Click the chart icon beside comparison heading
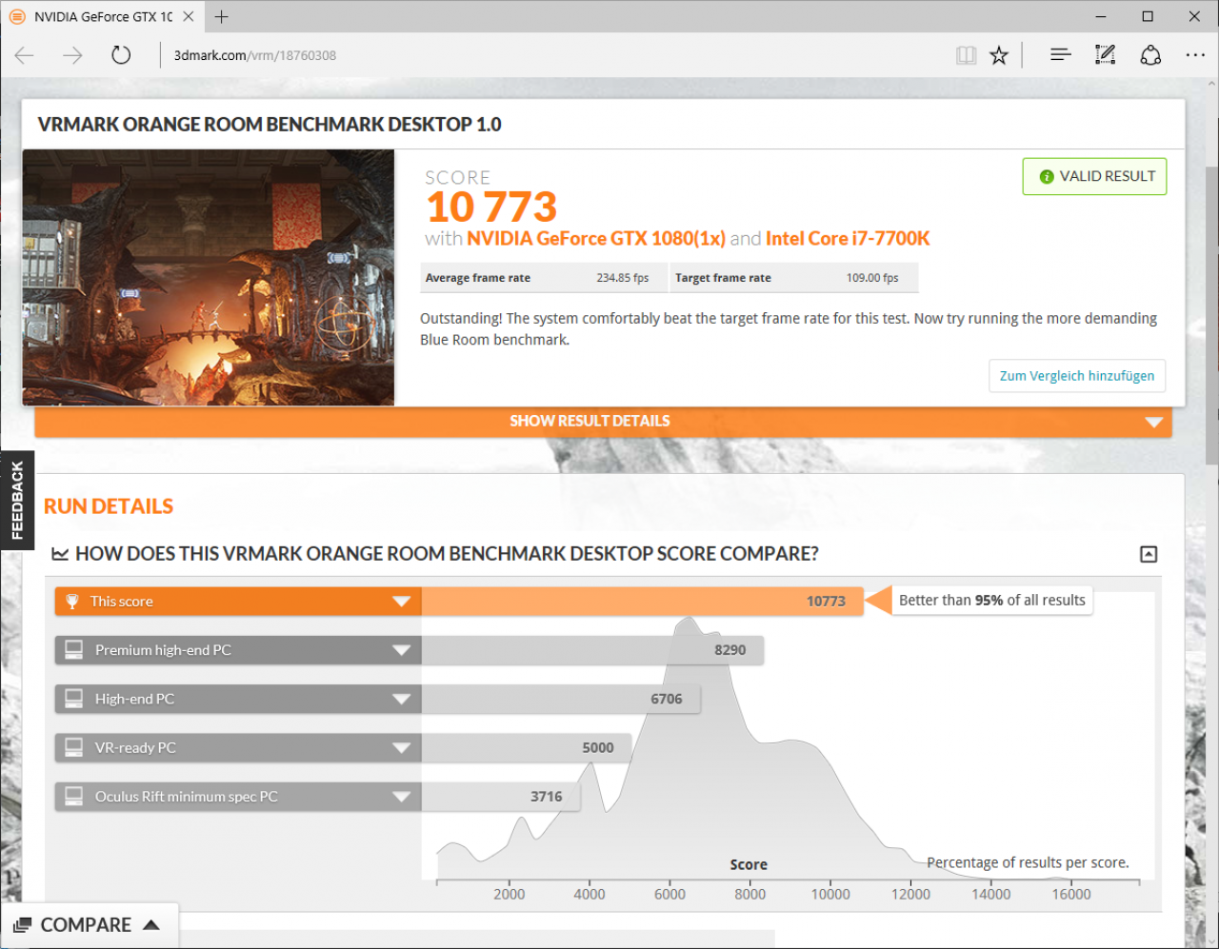The width and height of the screenshot is (1219, 949). click(x=60, y=554)
